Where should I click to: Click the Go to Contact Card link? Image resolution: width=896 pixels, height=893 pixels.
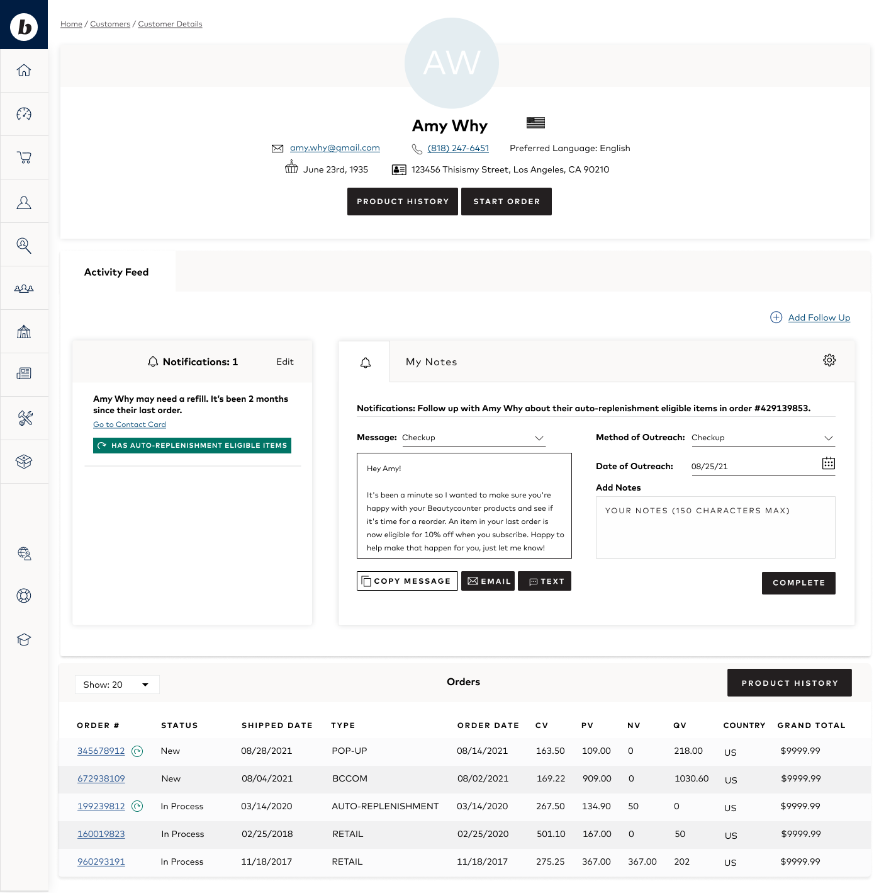130,424
